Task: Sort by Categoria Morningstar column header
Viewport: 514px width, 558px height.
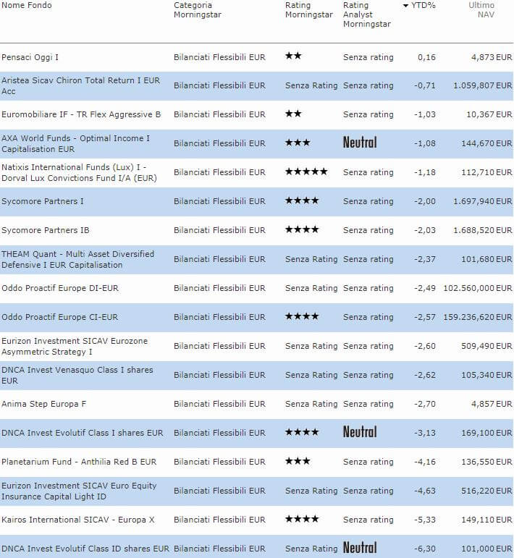Action: coord(198,10)
